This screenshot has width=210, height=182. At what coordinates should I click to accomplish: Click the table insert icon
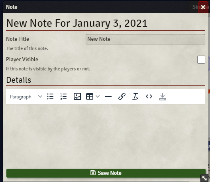pos(90,96)
